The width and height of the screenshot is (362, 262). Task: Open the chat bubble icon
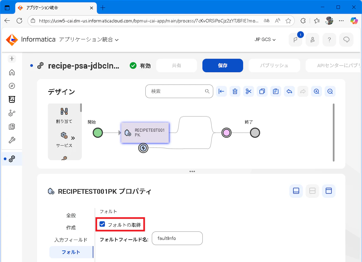point(346,40)
